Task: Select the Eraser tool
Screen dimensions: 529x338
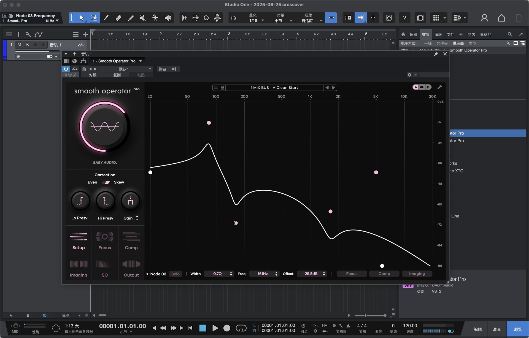Action: 118,18
